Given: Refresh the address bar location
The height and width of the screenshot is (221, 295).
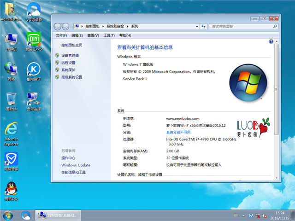Looking at the screenshot, I should pyautogui.click(x=203, y=27).
